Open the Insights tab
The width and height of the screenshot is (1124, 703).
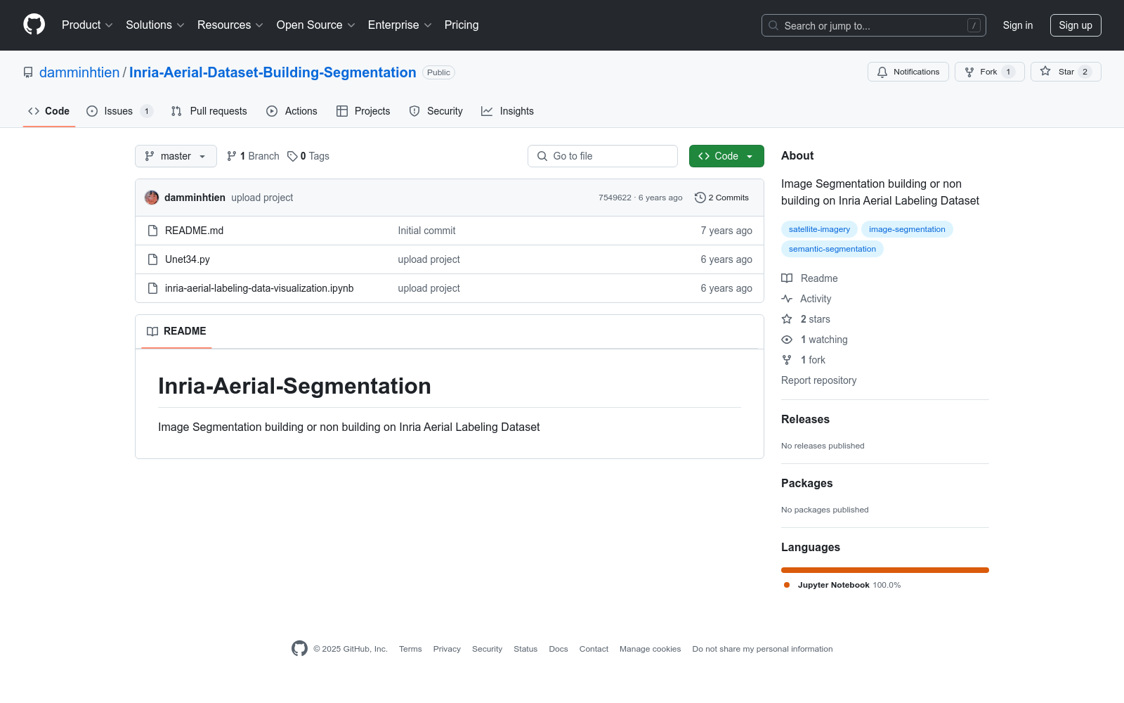coord(507,111)
